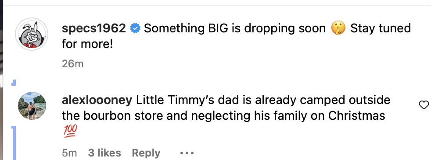The width and height of the screenshot is (431, 160).
Task: Click the shushing face emoji in caption
Action: pyautogui.click(x=338, y=28)
